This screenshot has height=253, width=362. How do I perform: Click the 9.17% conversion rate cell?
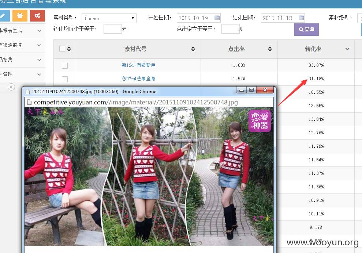point(316,227)
